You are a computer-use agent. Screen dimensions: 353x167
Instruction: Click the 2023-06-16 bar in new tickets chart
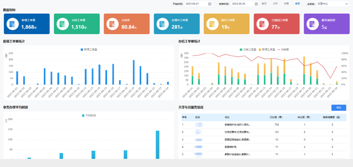113,74
